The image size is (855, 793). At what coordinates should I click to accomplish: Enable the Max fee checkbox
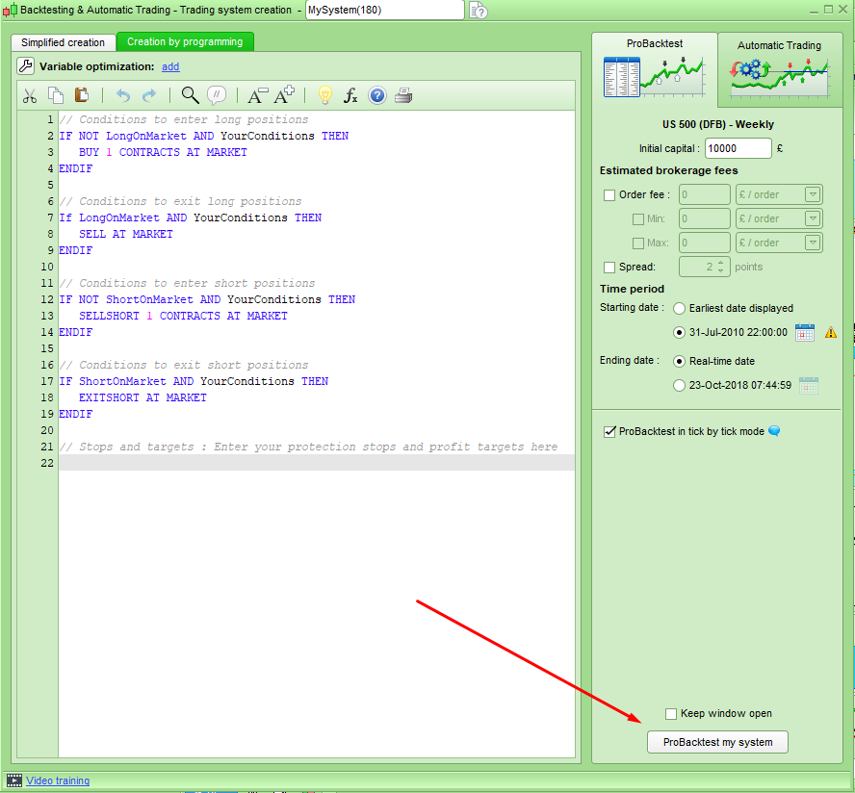638,243
